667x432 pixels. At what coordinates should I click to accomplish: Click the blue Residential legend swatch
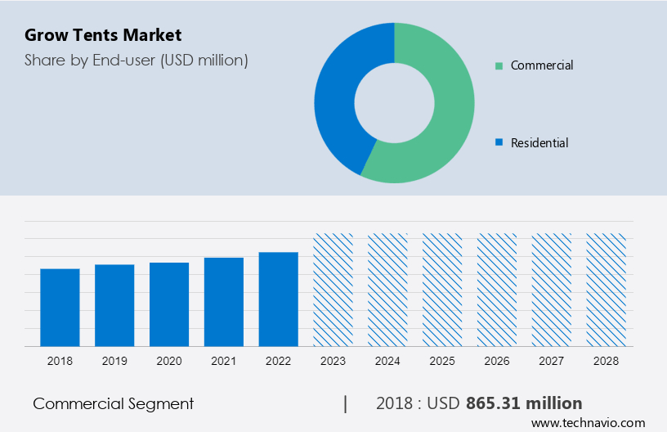[499, 143]
